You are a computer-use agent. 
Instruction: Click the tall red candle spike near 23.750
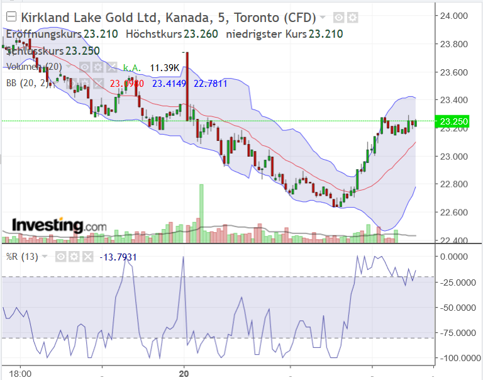[187, 86]
